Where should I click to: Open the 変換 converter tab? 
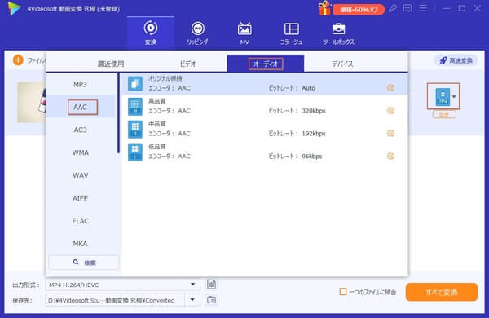pyautogui.click(x=151, y=33)
